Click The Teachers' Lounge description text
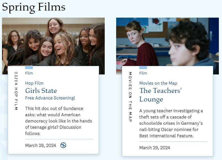The width and height of the screenshot is (222, 160). 171,123
